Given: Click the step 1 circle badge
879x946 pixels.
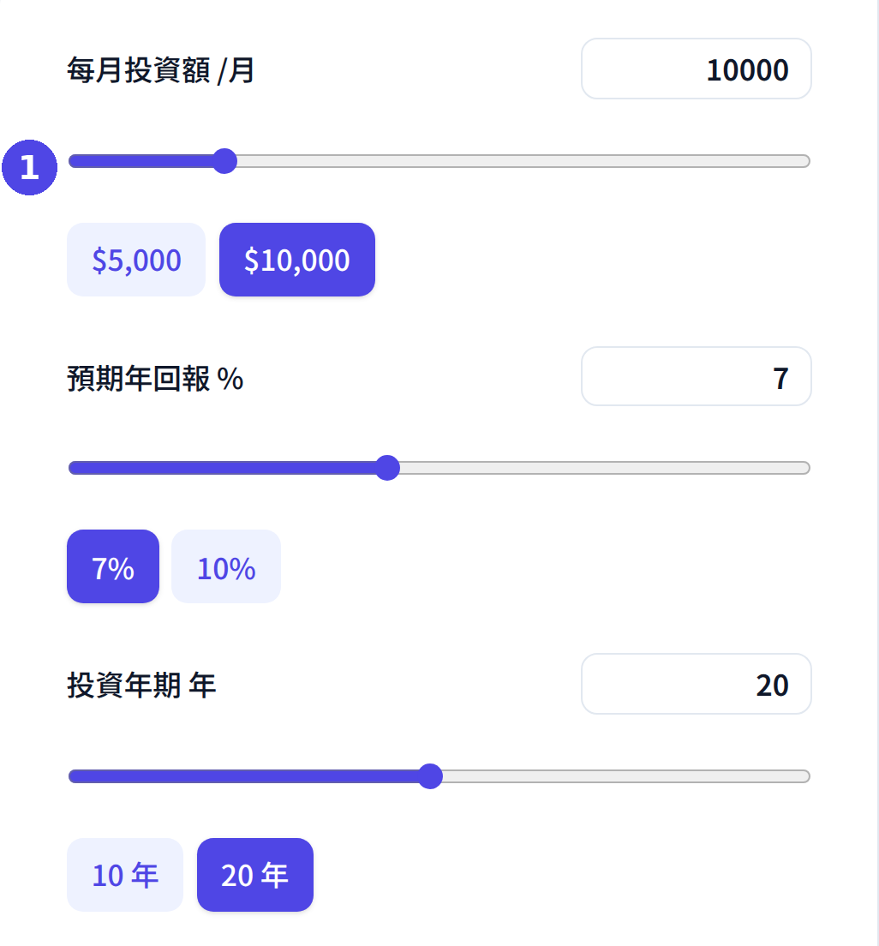Looking at the screenshot, I should click(30, 167).
